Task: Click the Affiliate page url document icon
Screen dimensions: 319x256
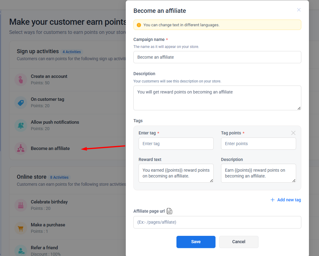Action: click(170, 211)
